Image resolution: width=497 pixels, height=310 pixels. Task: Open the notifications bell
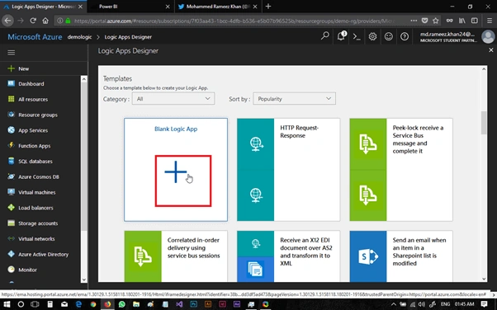pos(341,36)
